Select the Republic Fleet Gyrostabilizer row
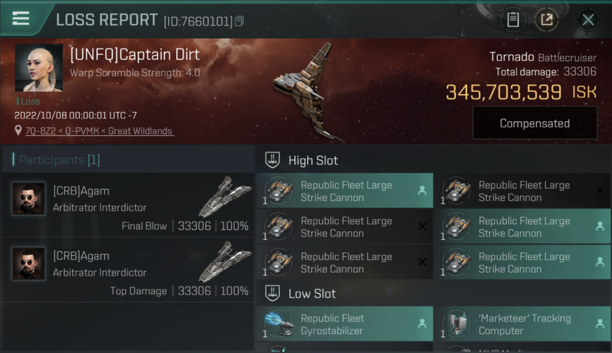612x353 pixels. coord(345,324)
